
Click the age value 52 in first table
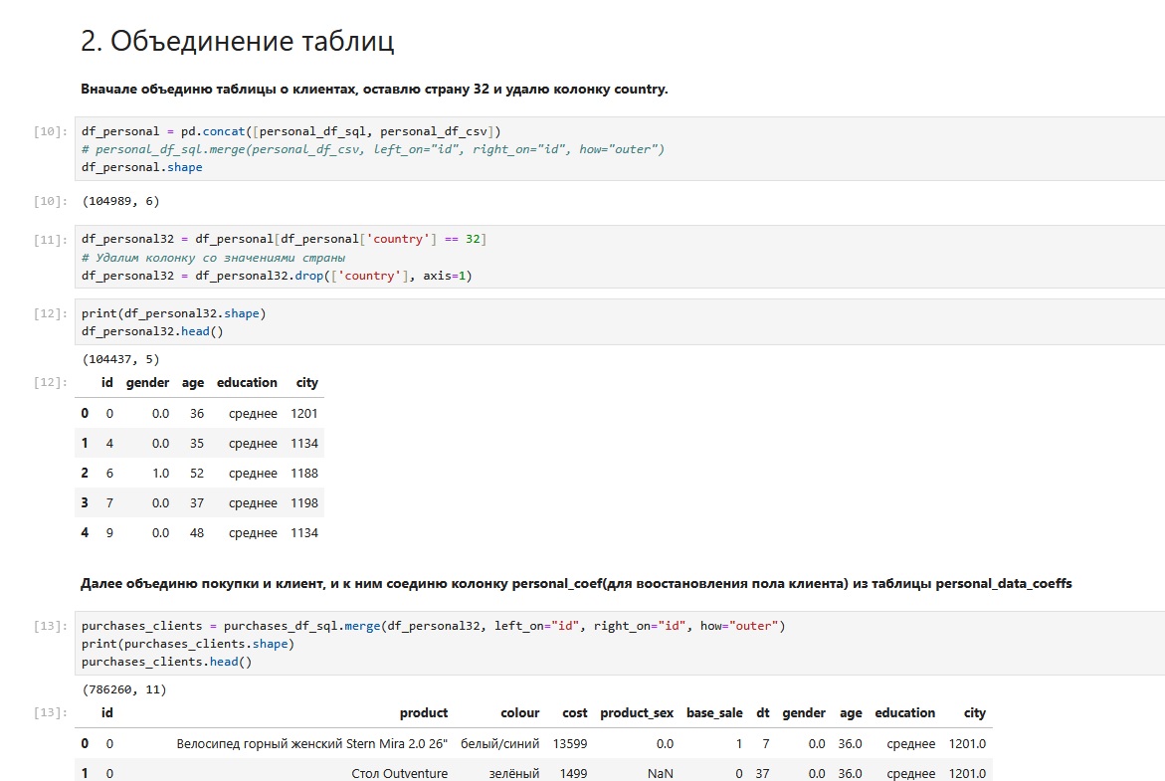pos(196,473)
